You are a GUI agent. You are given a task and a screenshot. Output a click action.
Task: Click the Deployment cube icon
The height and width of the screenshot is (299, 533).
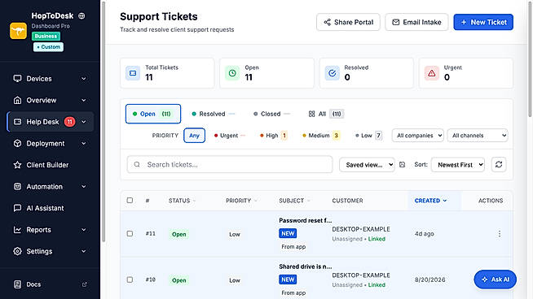click(x=17, y=143)
